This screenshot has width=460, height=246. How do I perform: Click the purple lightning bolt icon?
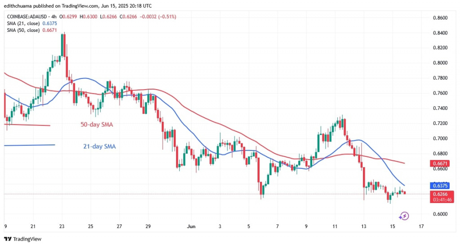click(403, 216)
